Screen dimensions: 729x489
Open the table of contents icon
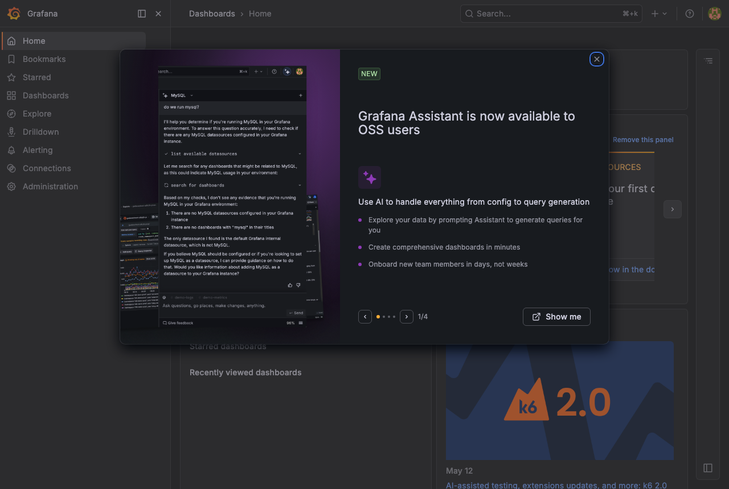pos(708,60)
